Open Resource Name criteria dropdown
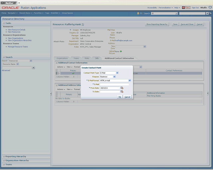Screen dimensions: 213x170 tap(18, 64)
